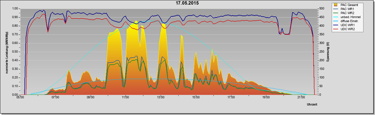Click the 21:00 time axis label

click(301, 98)
